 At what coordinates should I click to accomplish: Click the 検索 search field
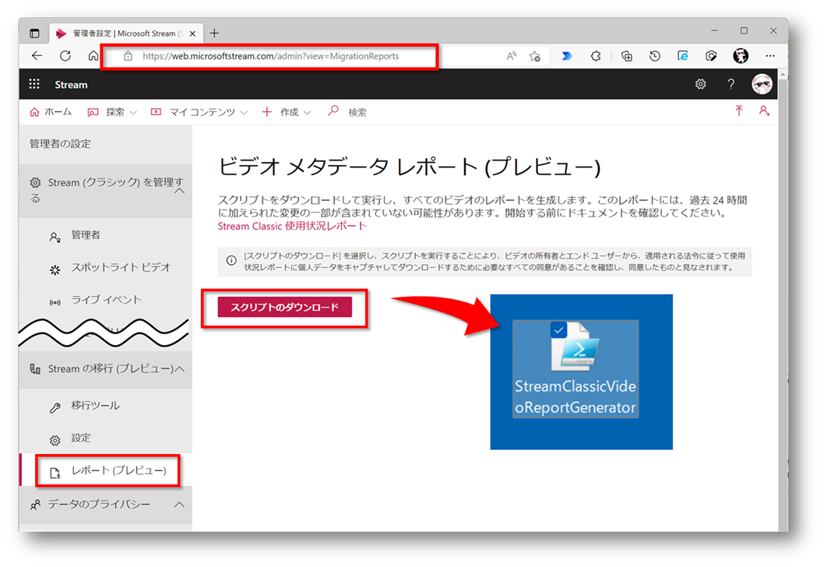tap(357, 112)
